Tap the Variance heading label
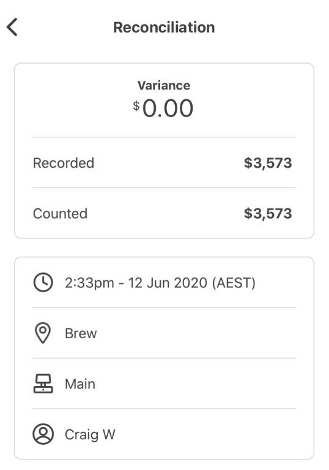329x470 pixels. pos(164,85)
